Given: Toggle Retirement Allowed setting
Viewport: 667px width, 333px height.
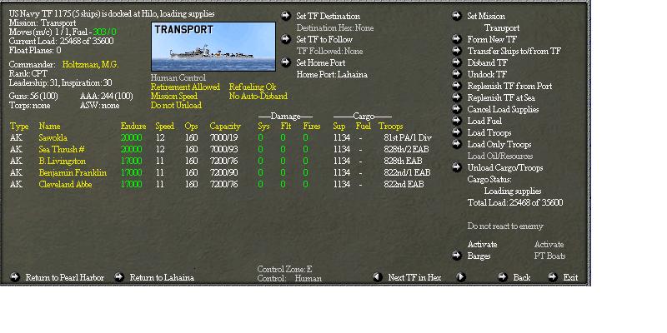Looking at the screenshot, I should click(185, 87).
